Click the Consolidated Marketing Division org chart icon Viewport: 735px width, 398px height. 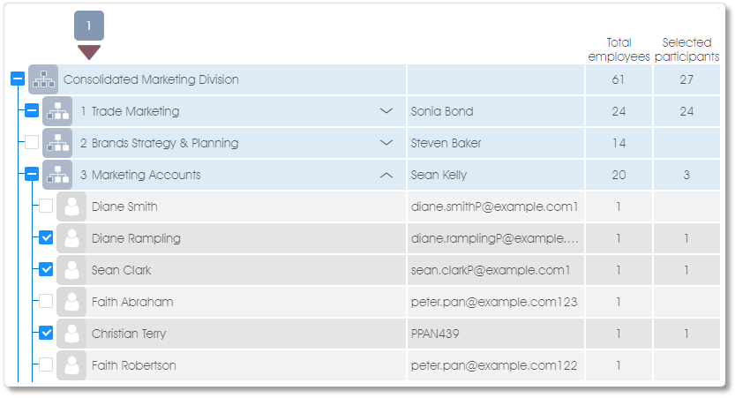[43, 79]
